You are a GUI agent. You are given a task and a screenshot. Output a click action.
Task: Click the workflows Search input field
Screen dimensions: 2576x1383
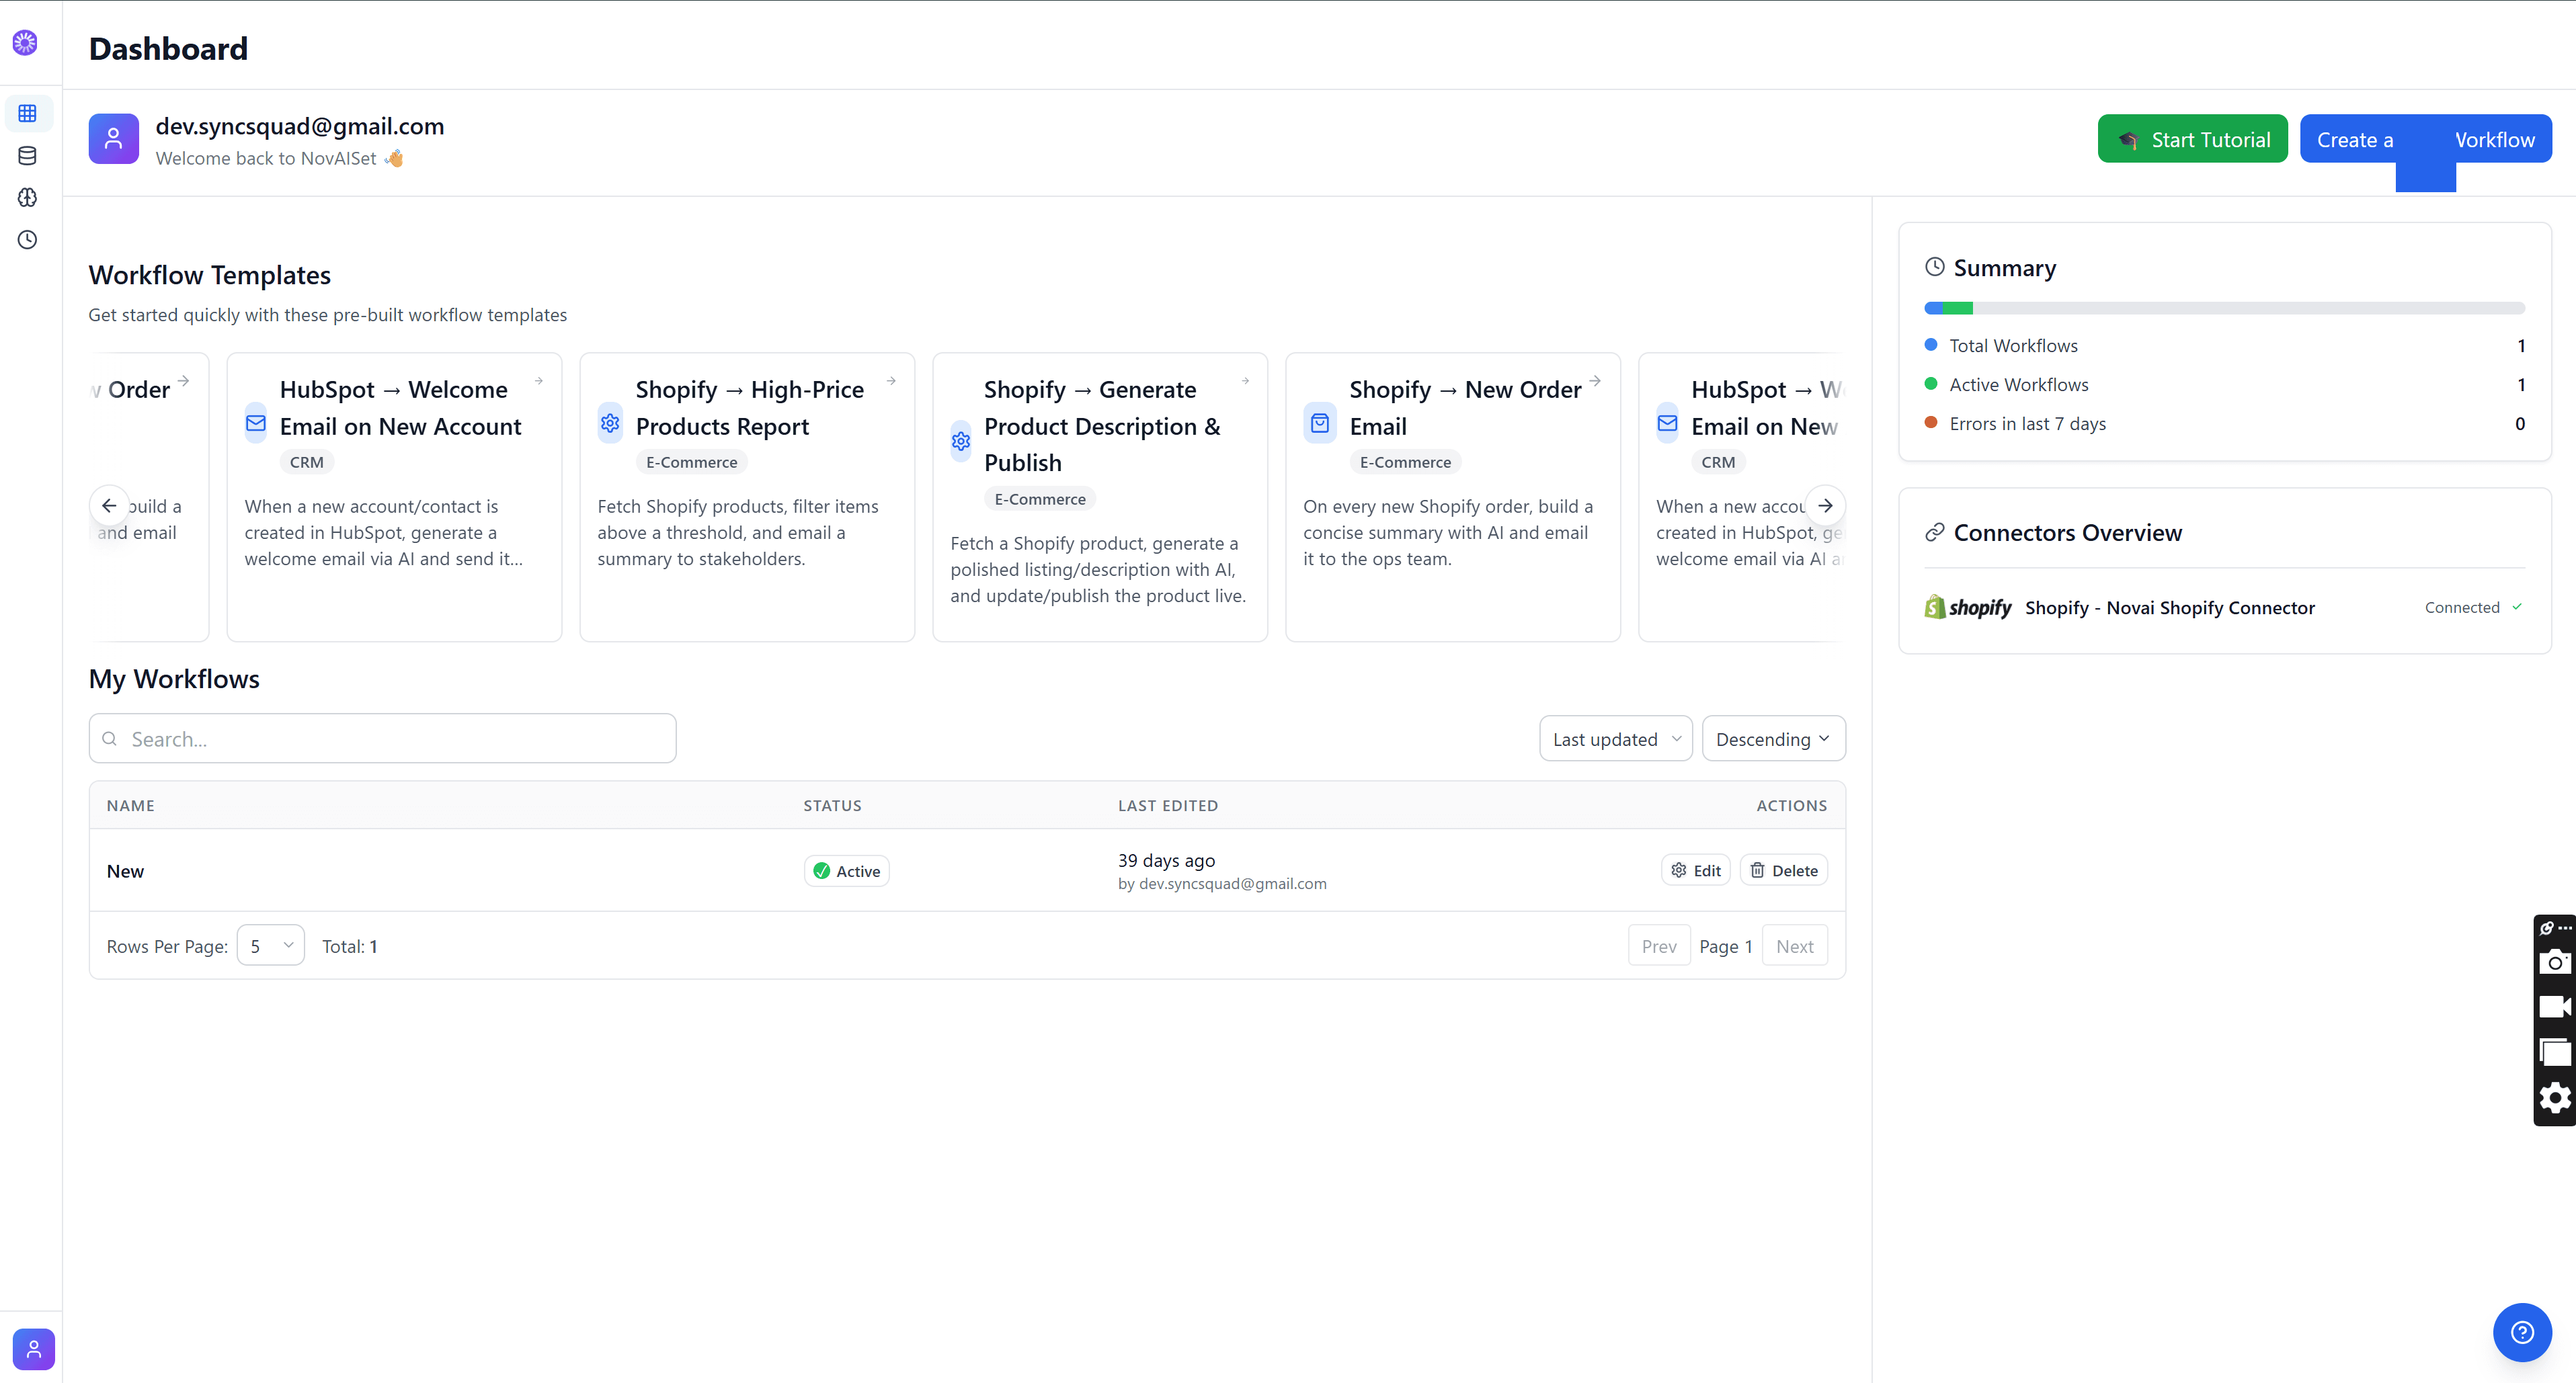(383, 739)
